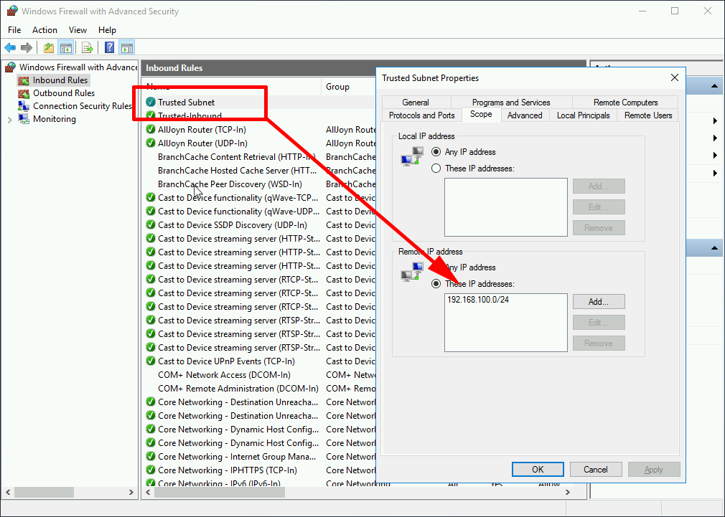Select These IP addresses under Local IP address
The height and width of the screenshot is (517, 725).
coord(436,168)
